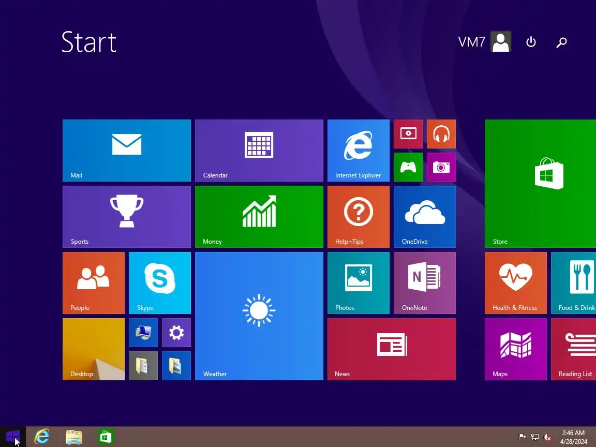Open the Maps tile
The image size is (596, 447).
[x=516, y=349]
